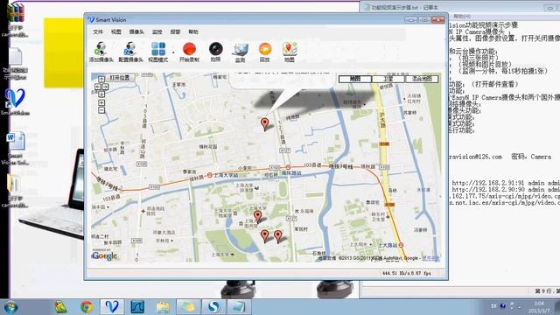This screenshot has height=315, width=560.
Task: Click the 添加摄像头 add camera icon
Action: pos(101,52)
